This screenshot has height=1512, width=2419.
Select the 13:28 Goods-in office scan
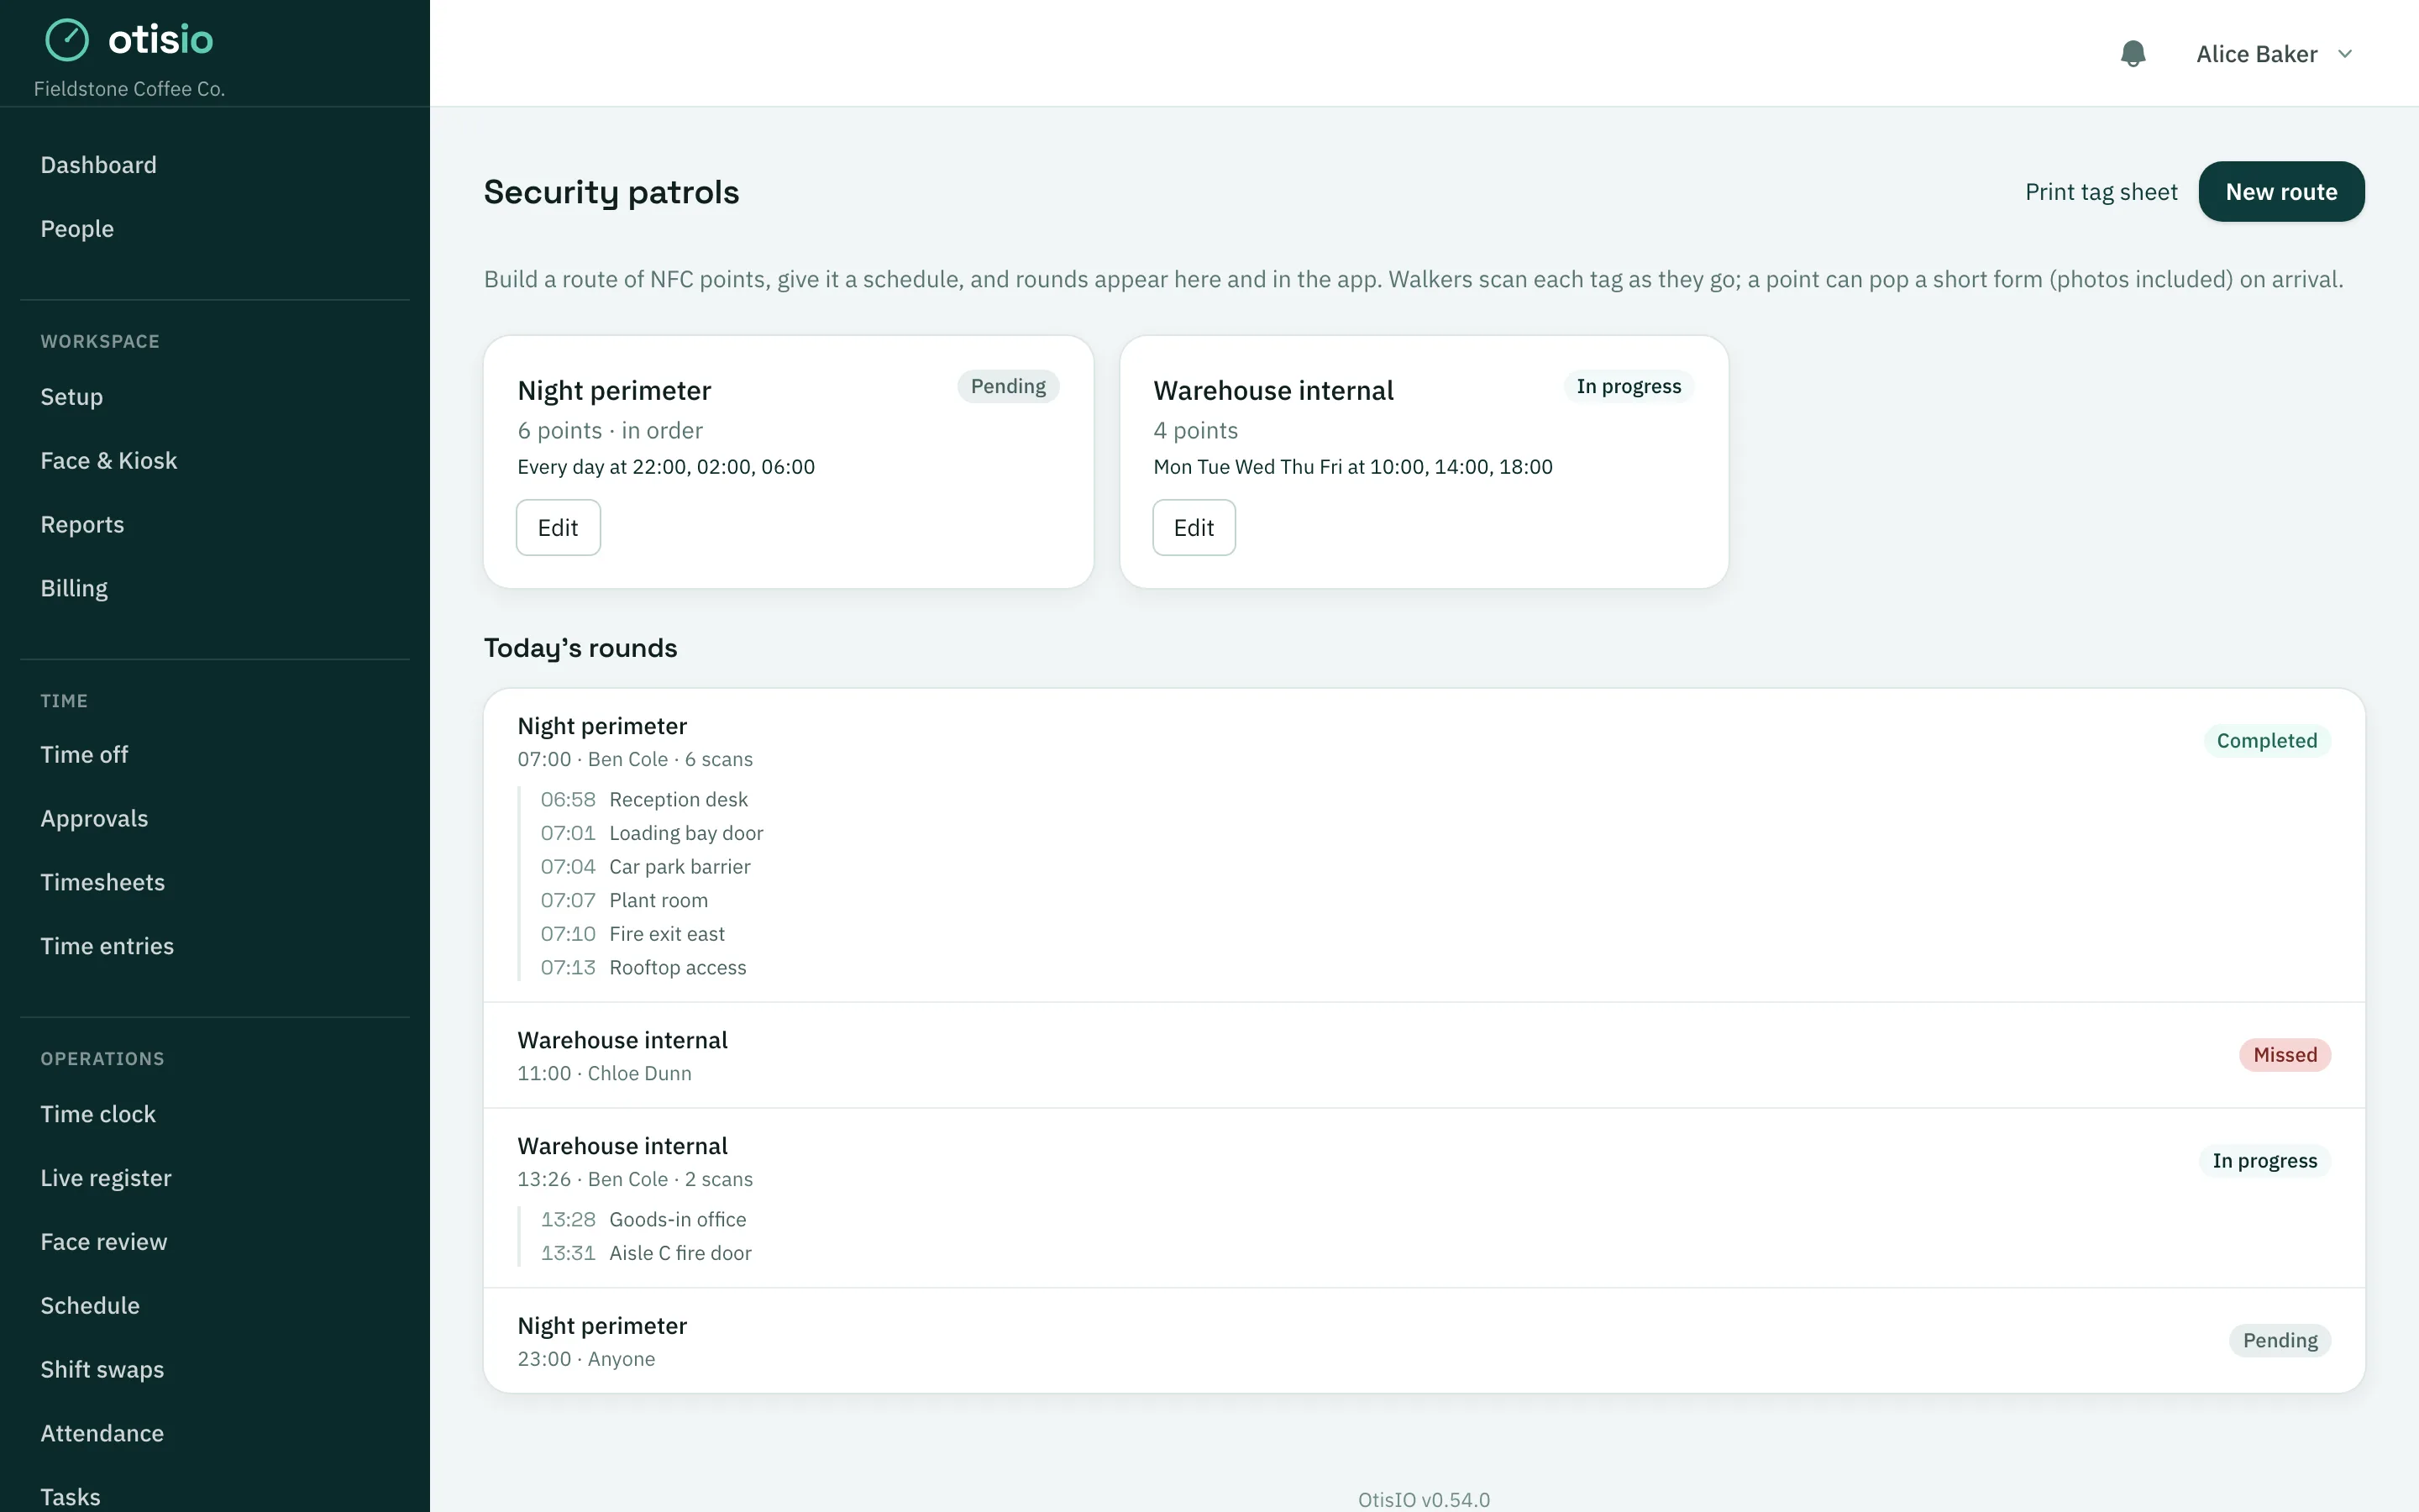(x=643, y=1220)
